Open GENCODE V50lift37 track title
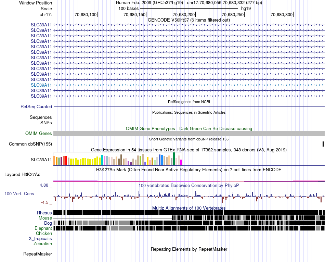This screenshot has height=262, width=325. coord(188,20)
